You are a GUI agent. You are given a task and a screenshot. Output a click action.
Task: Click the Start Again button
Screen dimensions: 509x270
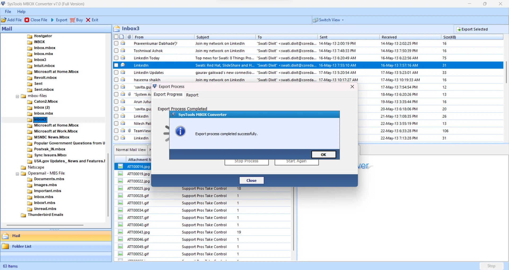pyautogui.click(x=296, y=162)
